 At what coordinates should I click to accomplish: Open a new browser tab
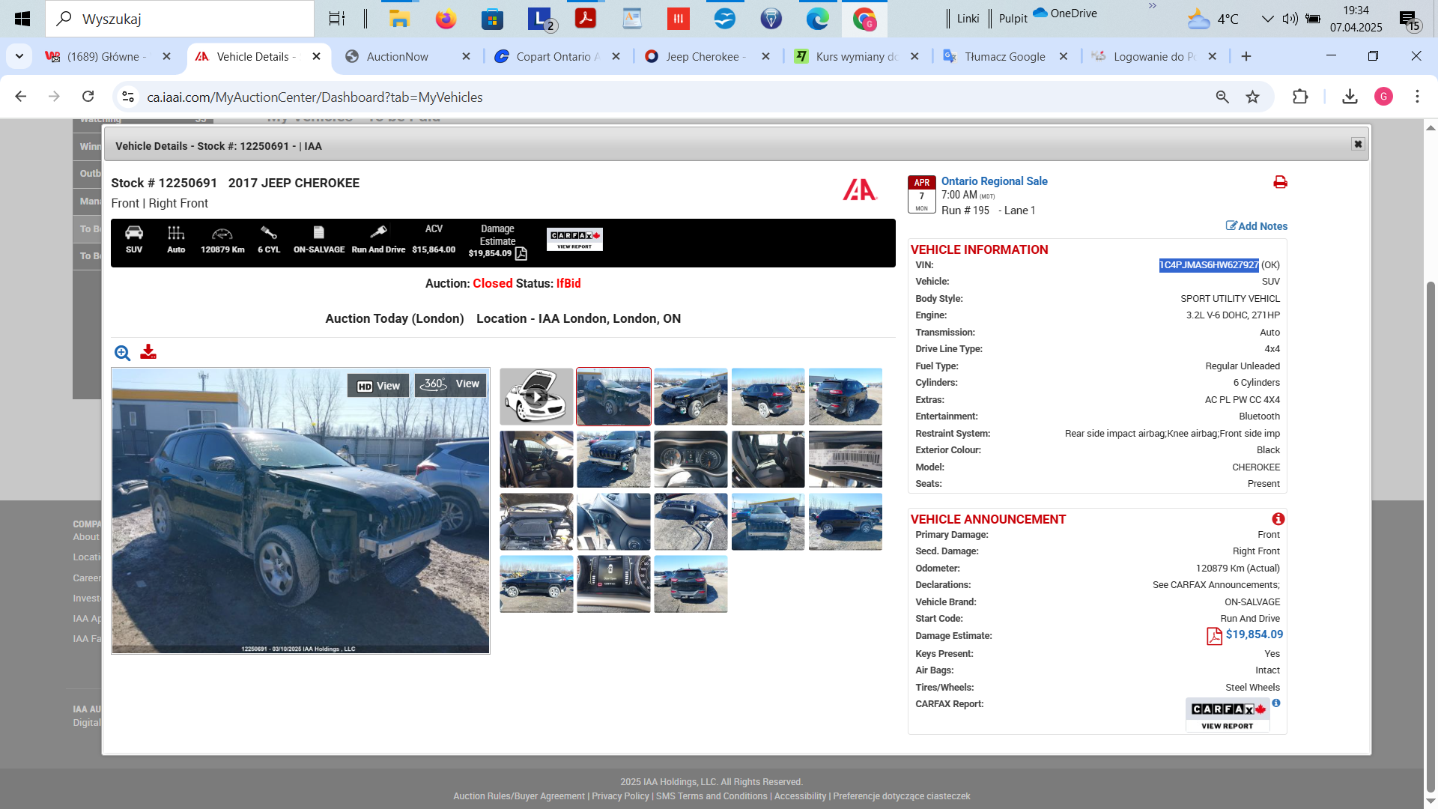click(x=1246, y=56)
